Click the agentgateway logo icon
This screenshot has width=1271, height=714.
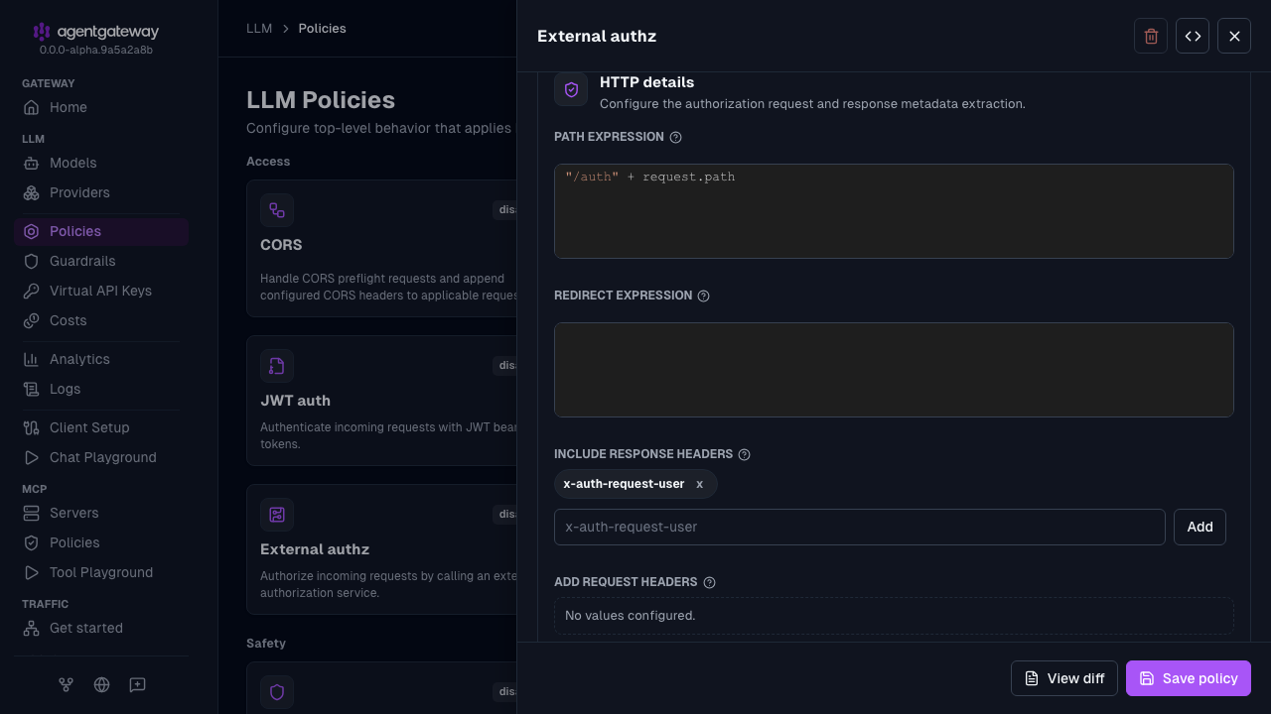[41, 32]
